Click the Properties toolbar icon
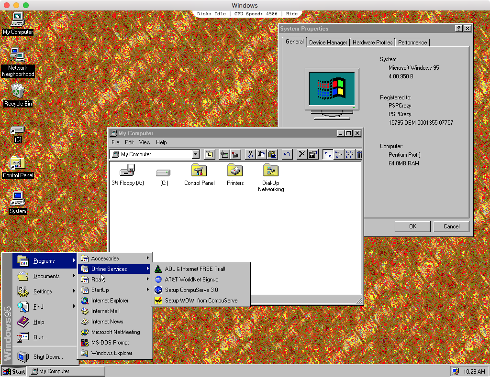Viewport: 490px width, 377px height. pos(313,154)
